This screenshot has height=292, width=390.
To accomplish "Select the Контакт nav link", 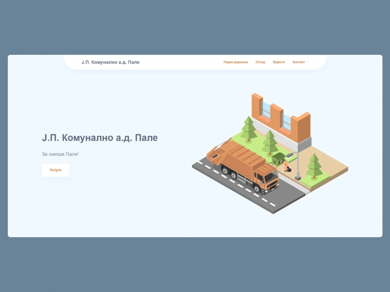I will (x=299, y=62).
